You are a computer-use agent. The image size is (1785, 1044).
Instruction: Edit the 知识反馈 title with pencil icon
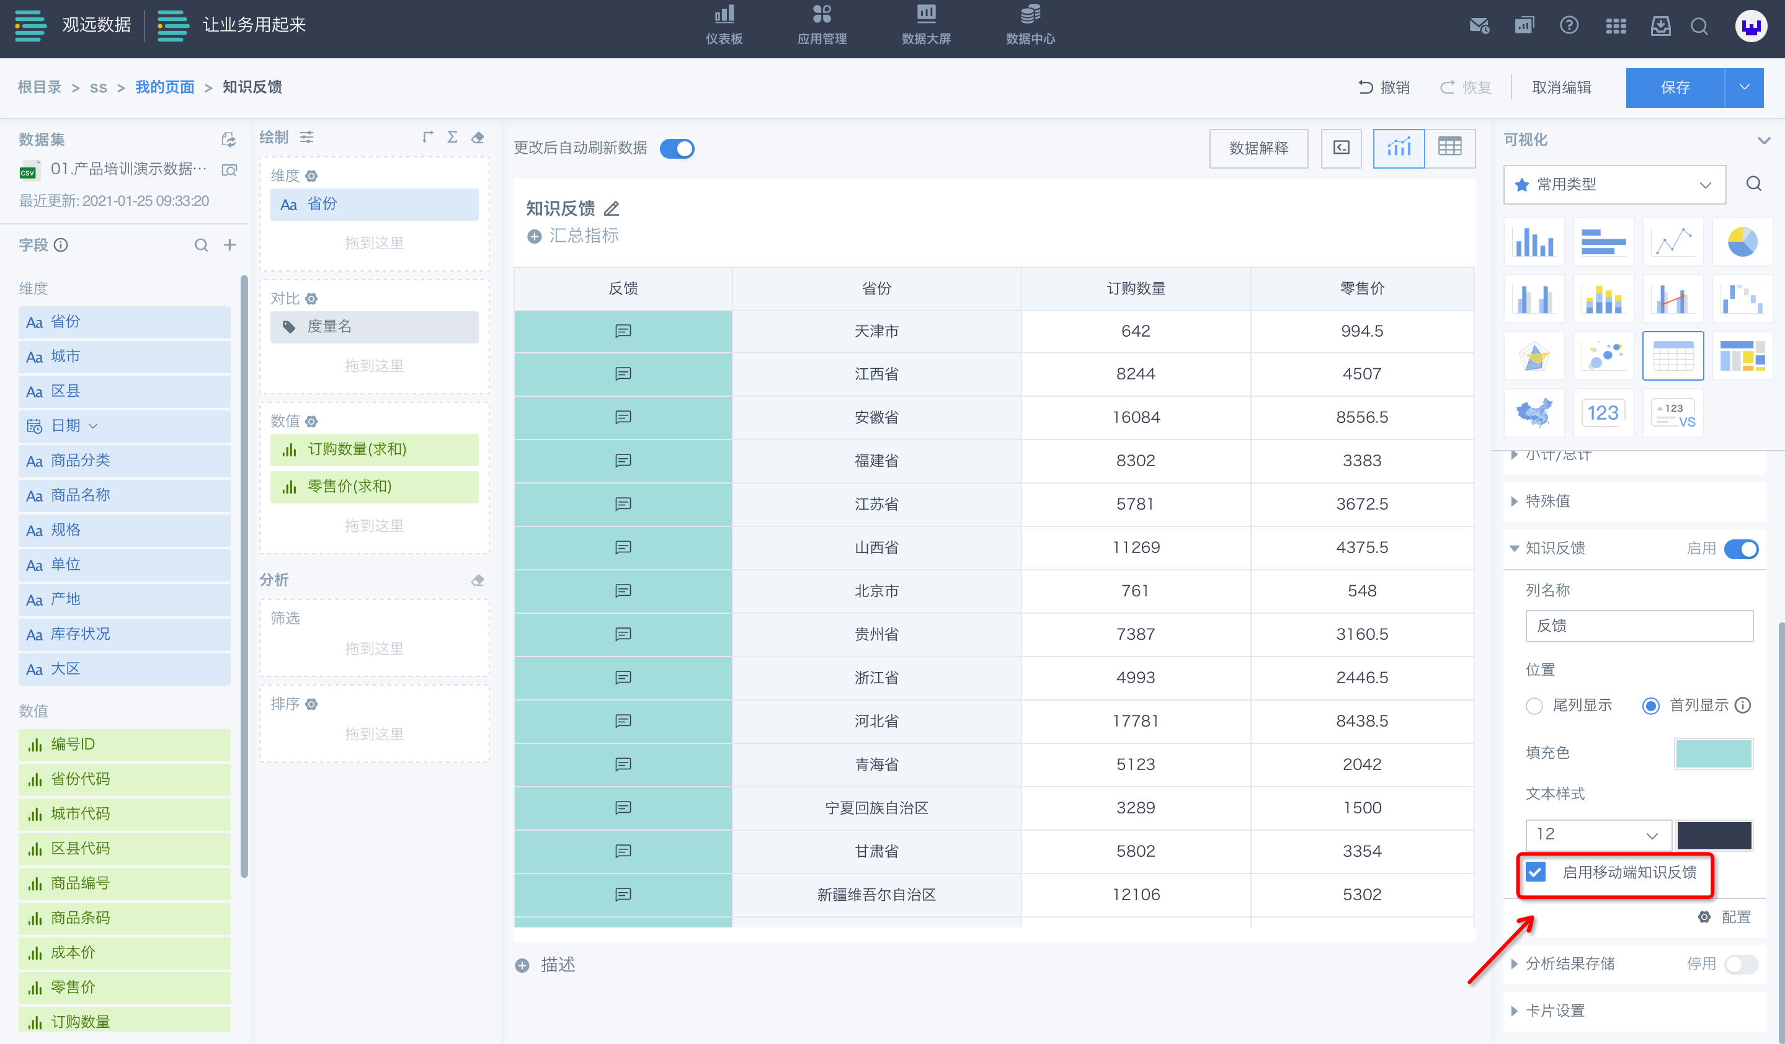pyautogui.click(x=612, y=208)
